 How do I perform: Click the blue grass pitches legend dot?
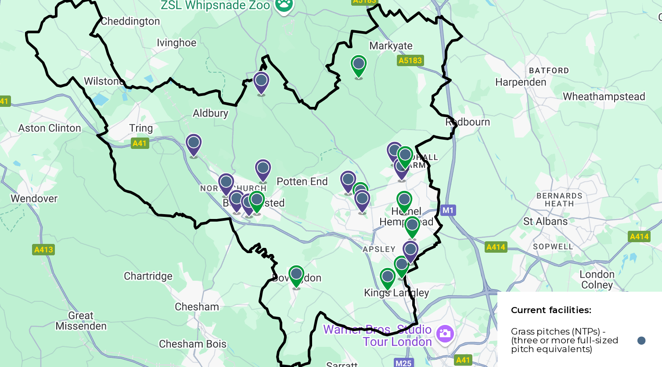click(641, 341)
